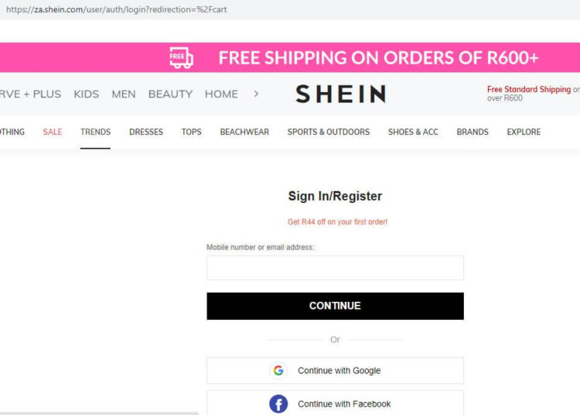Click the free shipping R600+ banner
Viewport: 580px width, 415px height.
click(x=378, y=58)
